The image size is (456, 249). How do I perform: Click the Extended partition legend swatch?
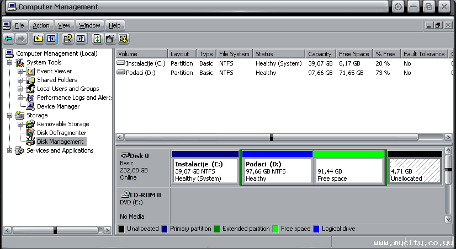[x=216, y=229]
